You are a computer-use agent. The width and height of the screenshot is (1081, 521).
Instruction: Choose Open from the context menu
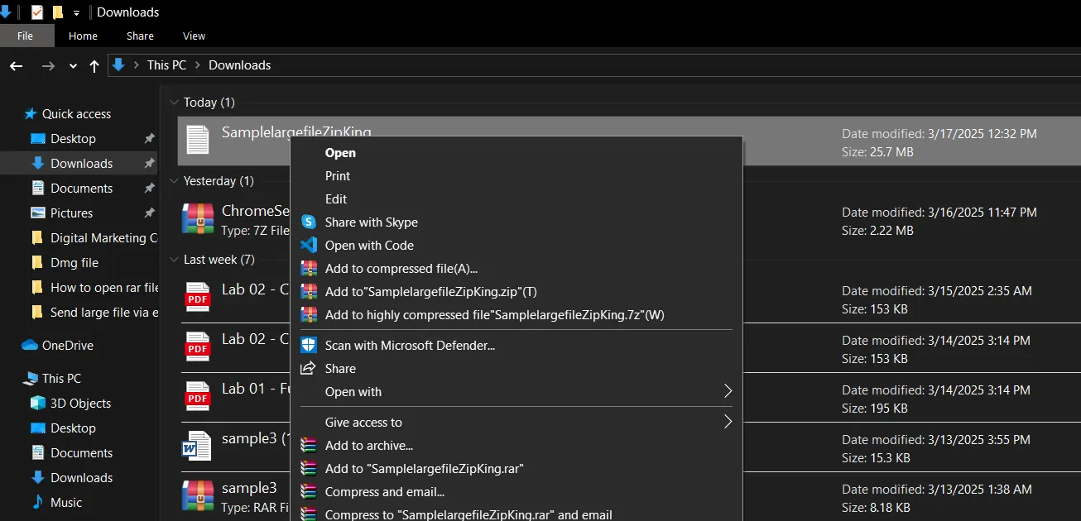pos(340,153)
